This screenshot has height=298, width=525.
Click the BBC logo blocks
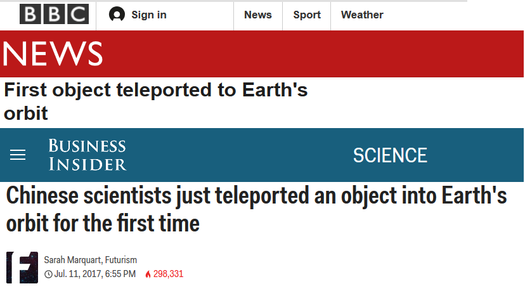(x=54, y=15)
